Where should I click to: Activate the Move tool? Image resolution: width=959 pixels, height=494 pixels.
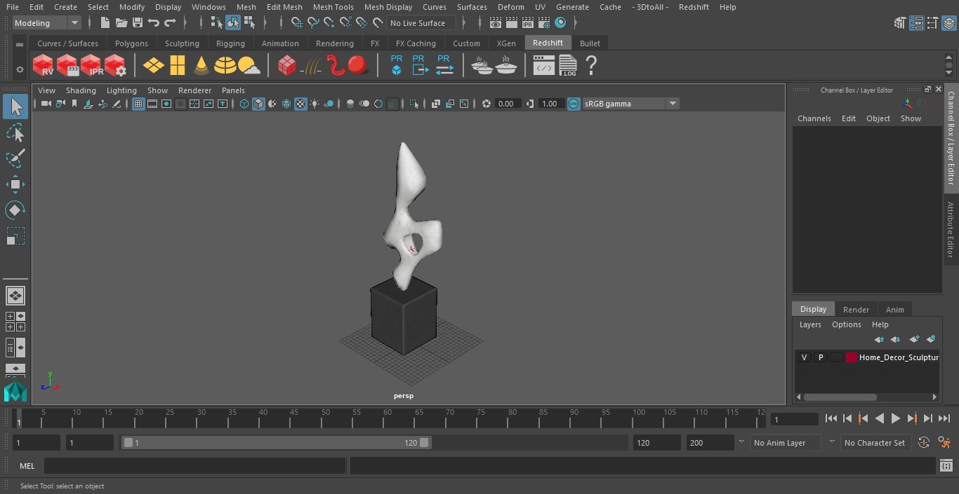coord(15,184)
